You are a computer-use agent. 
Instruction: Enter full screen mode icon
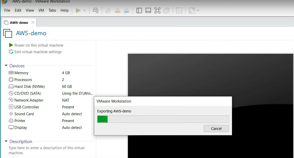(x=157, y=10)
